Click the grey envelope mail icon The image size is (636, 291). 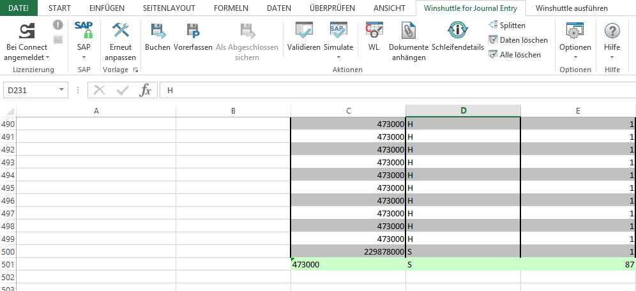[x=58, y=40]
